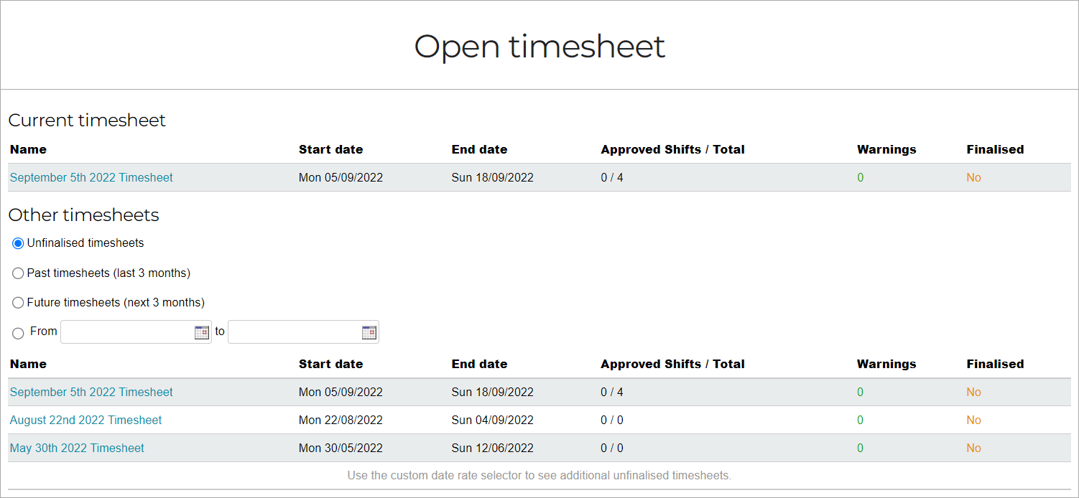The height and width of the screenshot is (498, 1079).
Task: Click into the 'to' date input field
Action: click(x=303, y=332)
